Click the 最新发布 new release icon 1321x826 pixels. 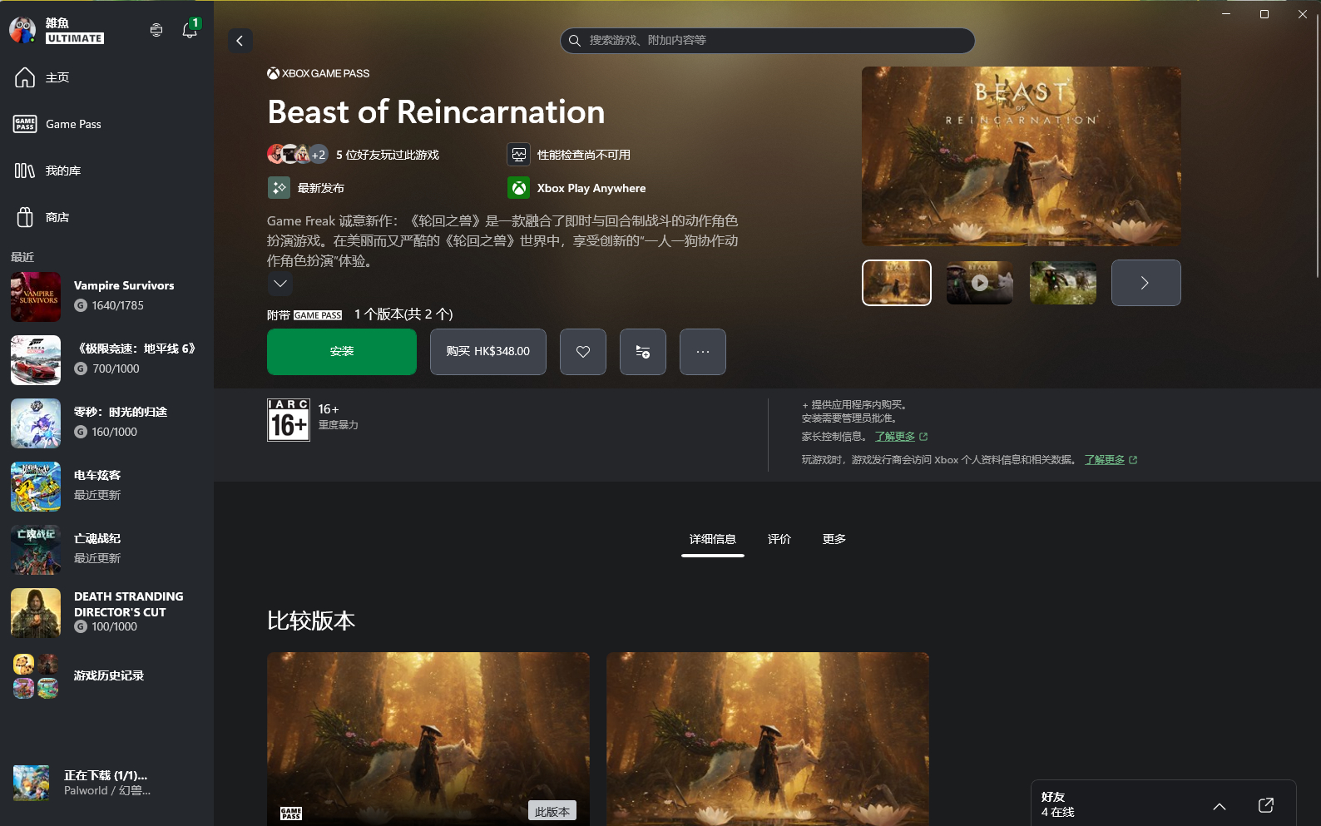point(279,188)
